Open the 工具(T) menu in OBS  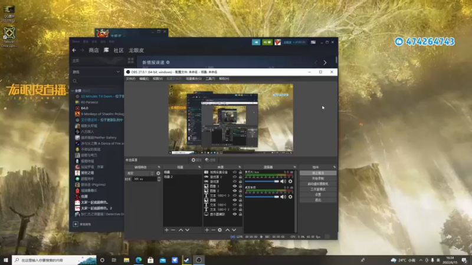tap(210, 79)
